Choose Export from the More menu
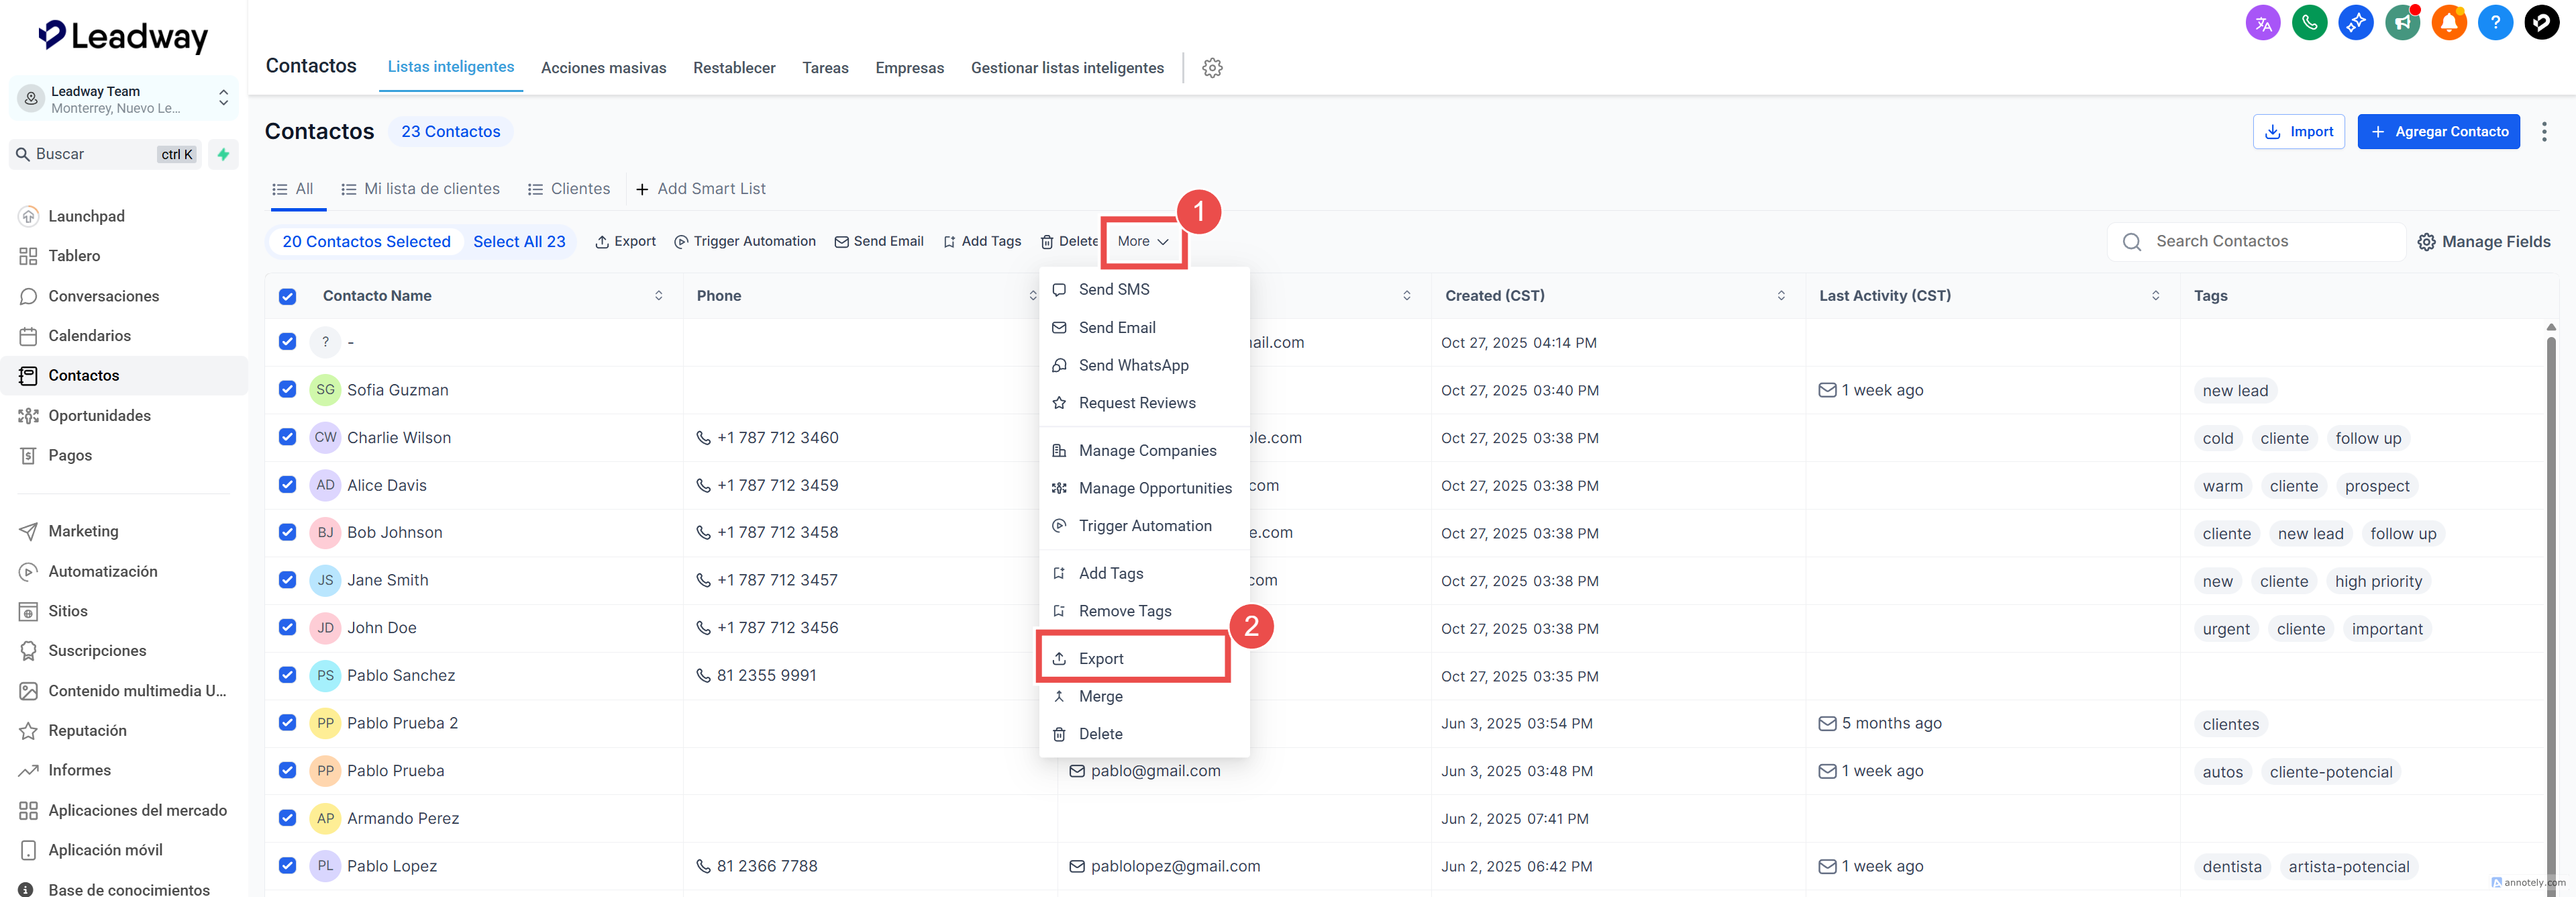The width and height of the screenshot is (2576, 897). 1101,659
